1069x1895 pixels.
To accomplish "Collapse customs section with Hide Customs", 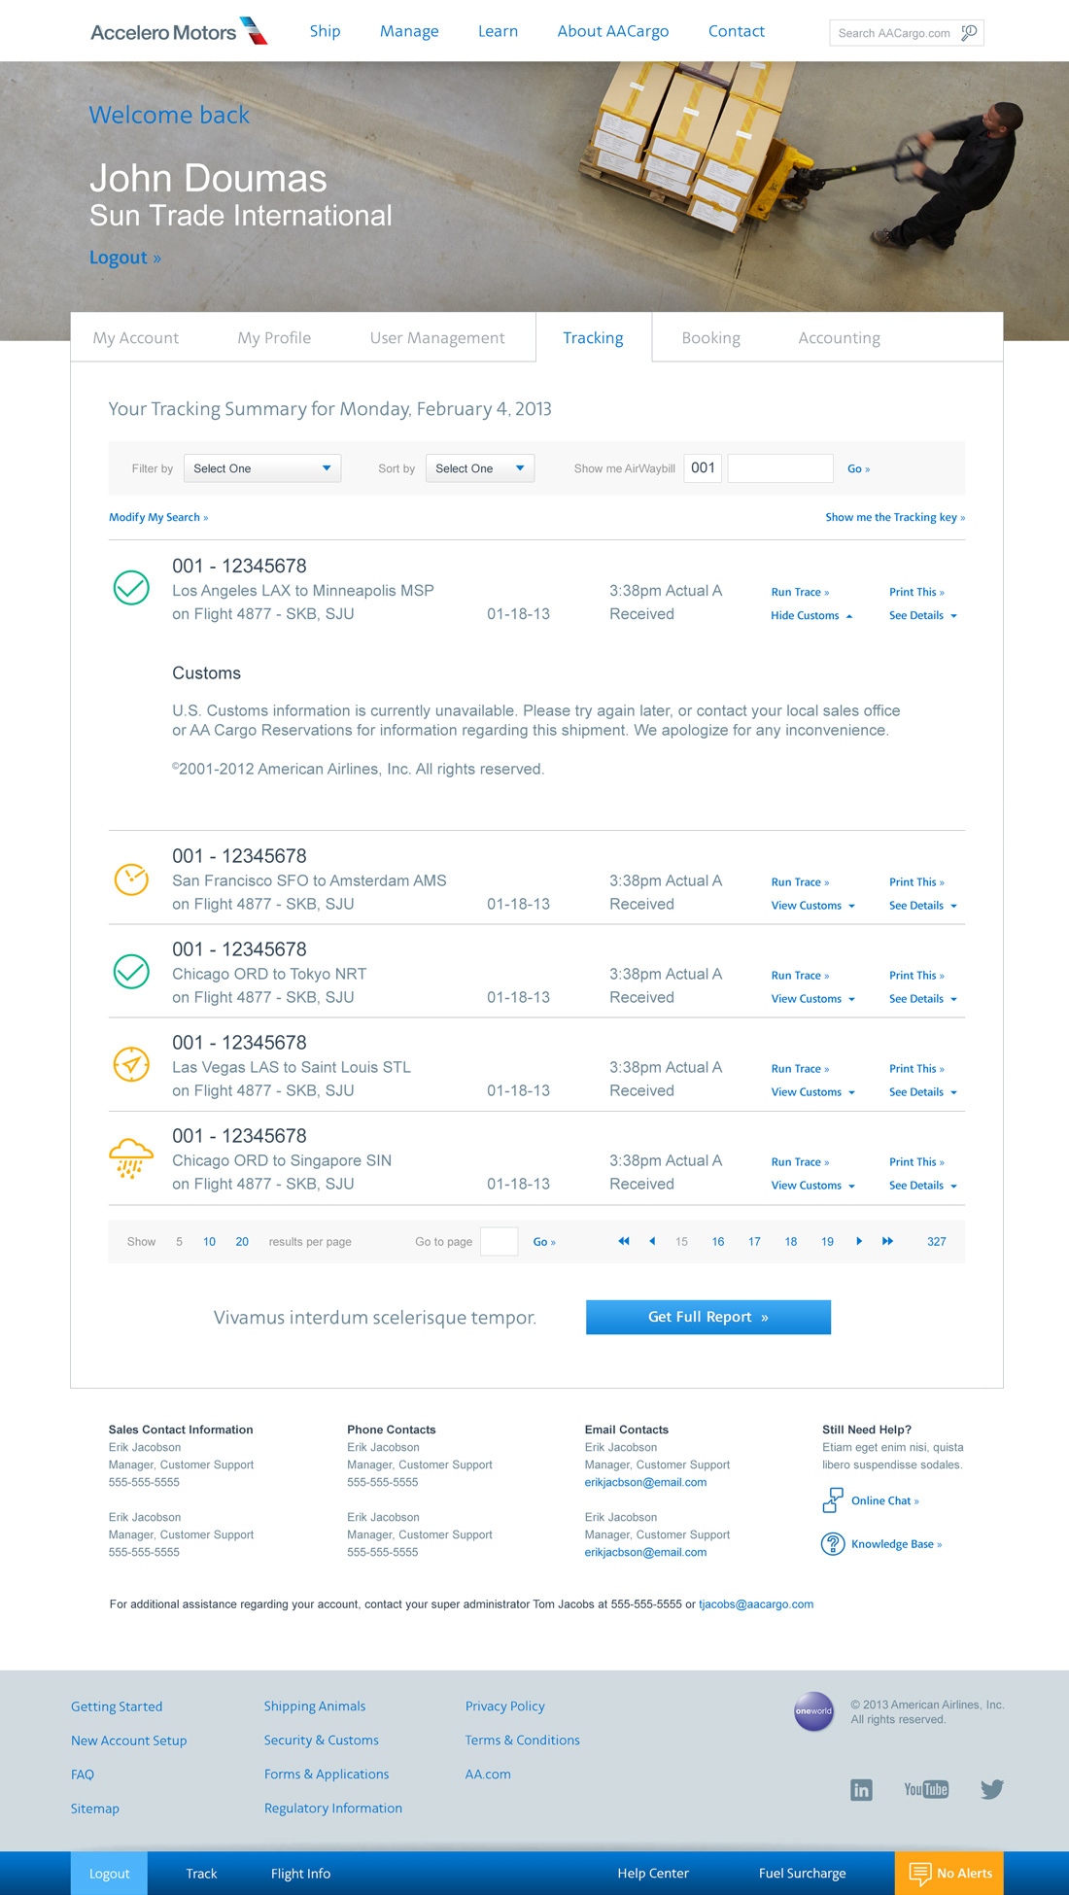I will pos(810,616).
